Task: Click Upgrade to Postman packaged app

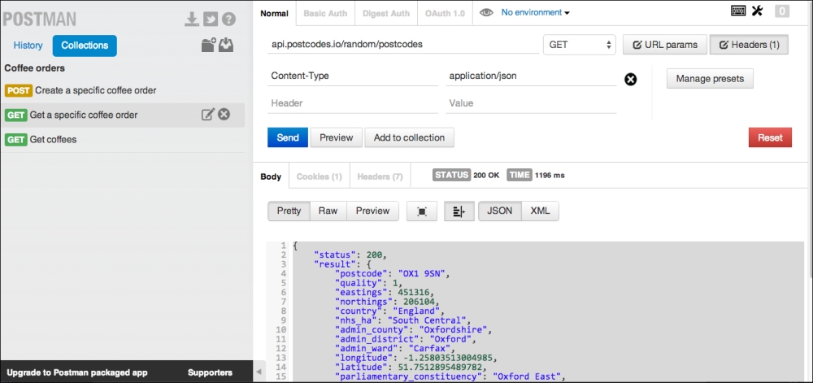Action: pyautogui.click(x=77, y=372)
